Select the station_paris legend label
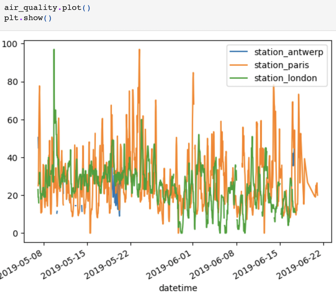 point(281,65)
